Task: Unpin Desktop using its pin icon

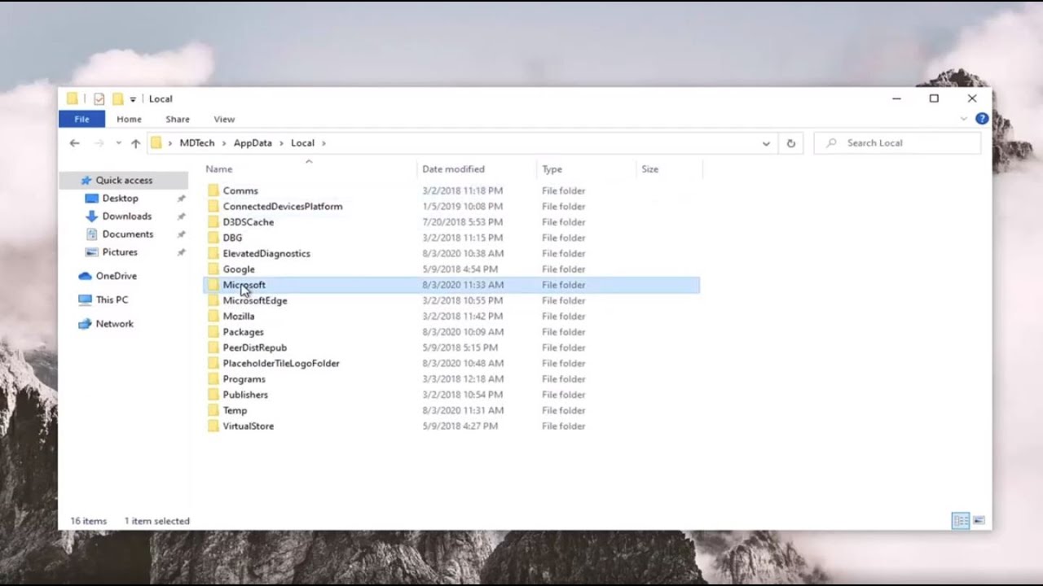Action: point(181,199)
